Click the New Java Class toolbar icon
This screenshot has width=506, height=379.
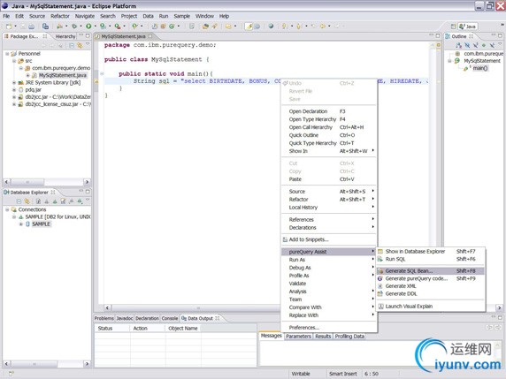172,27
